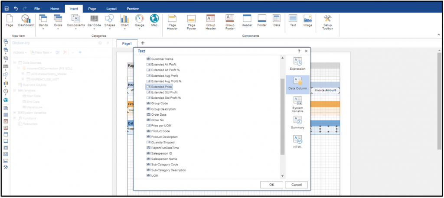The height and width of the screenshot is (198, 444).
Task: Add a new page with plus button
Action: (143, 43)
